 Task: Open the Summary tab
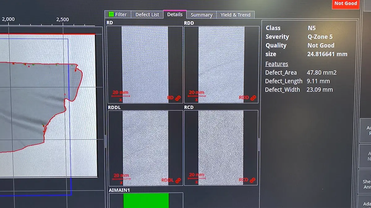tap(201, 15)
